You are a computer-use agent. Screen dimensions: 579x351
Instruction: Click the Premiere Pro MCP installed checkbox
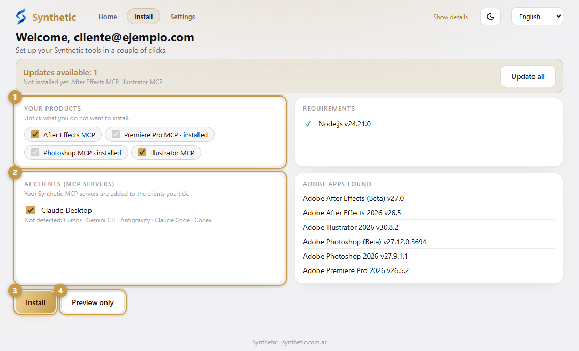pos(116,134)
